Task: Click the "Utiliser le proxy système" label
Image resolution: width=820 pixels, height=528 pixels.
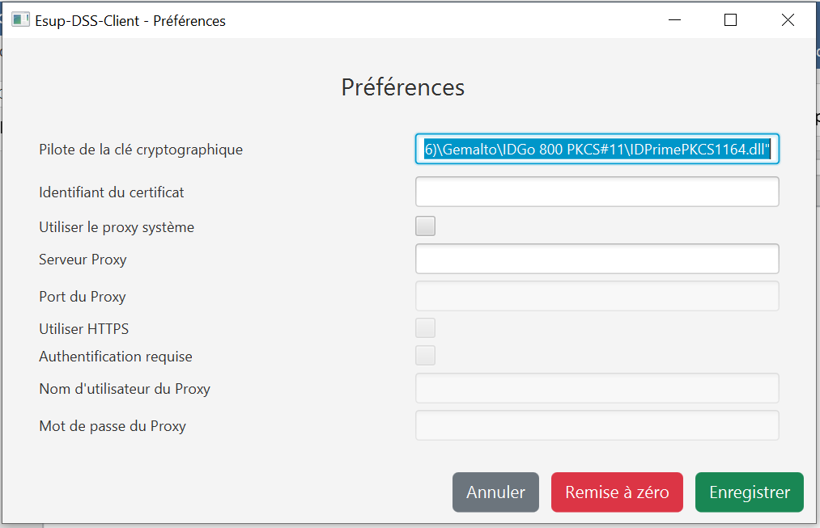Action: click(x=117, y=227)
